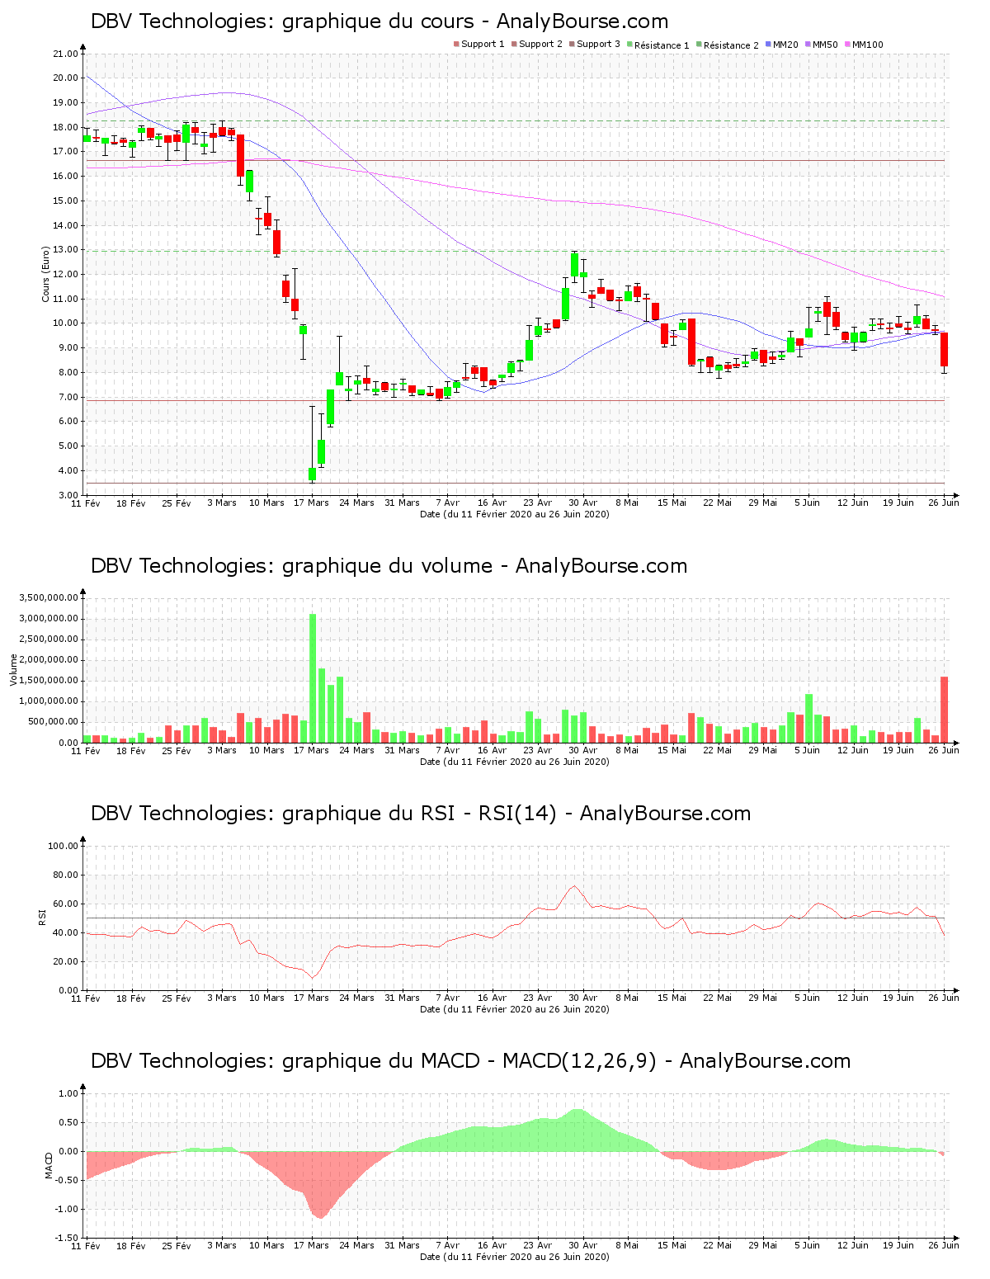Viewport: 990px width, 1279px height.
Task: Click the last red volume bar at 26 Juin
Action: (x=945, y=710)
